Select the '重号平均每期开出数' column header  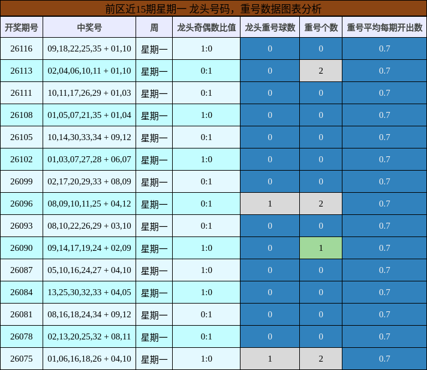click(384, 28)
